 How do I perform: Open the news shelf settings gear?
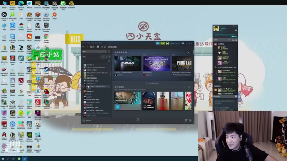[x=126, y=52]
